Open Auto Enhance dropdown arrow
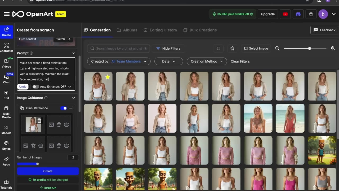The height and width of the screenshot is (191, 339). coord(70,86)
